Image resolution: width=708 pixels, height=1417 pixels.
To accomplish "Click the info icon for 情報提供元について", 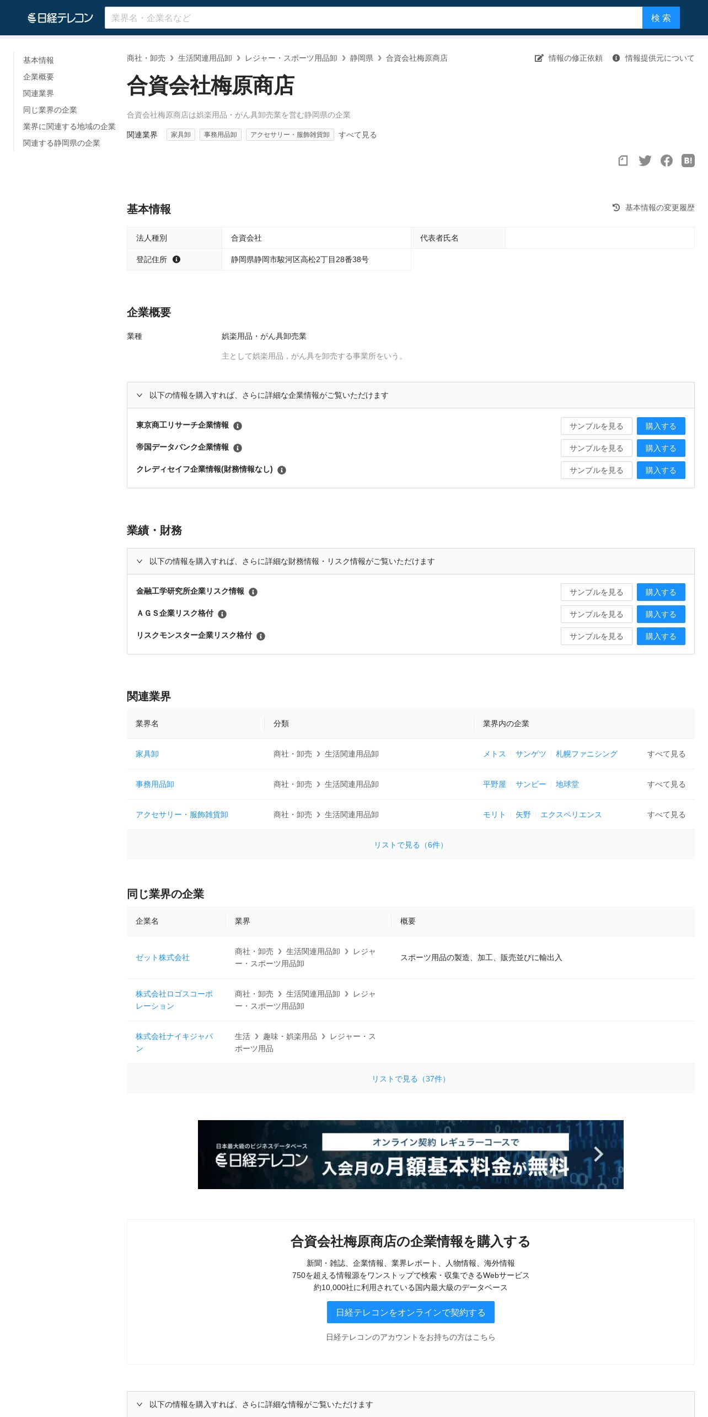I will (x=616, y=58).
